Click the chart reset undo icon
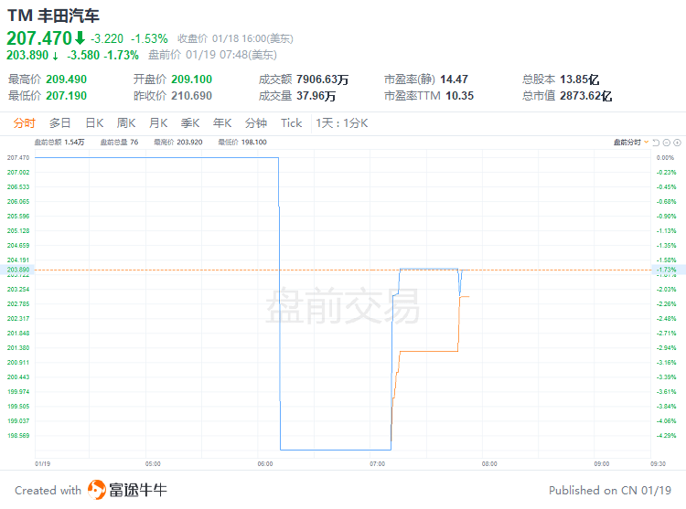The image size is (686, 509). tap(656, 143)
